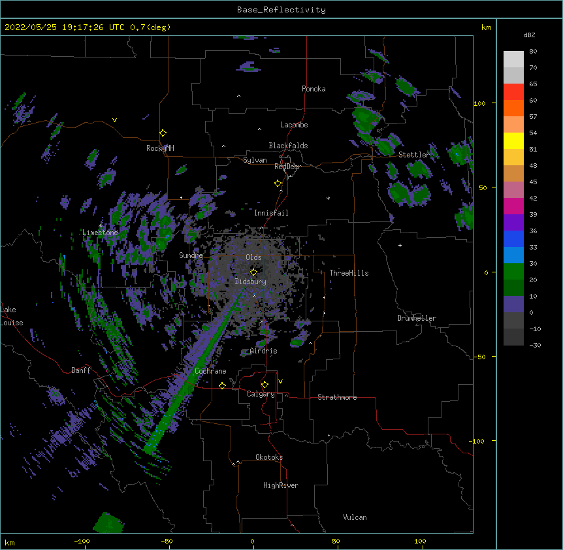This screenshot has height=550, width=563.
Task: Click the Calgary city label
Action: (261, 394)
